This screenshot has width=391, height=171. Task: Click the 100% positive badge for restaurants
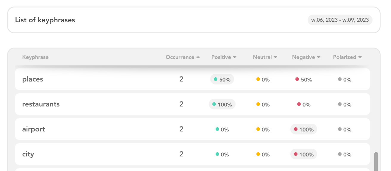222,104
